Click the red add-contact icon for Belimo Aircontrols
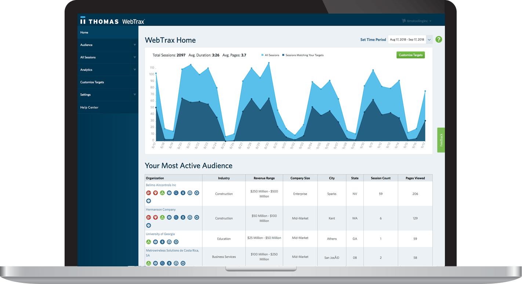The width and height of the screenshot is (522, 284). click(x=148, y=193)
